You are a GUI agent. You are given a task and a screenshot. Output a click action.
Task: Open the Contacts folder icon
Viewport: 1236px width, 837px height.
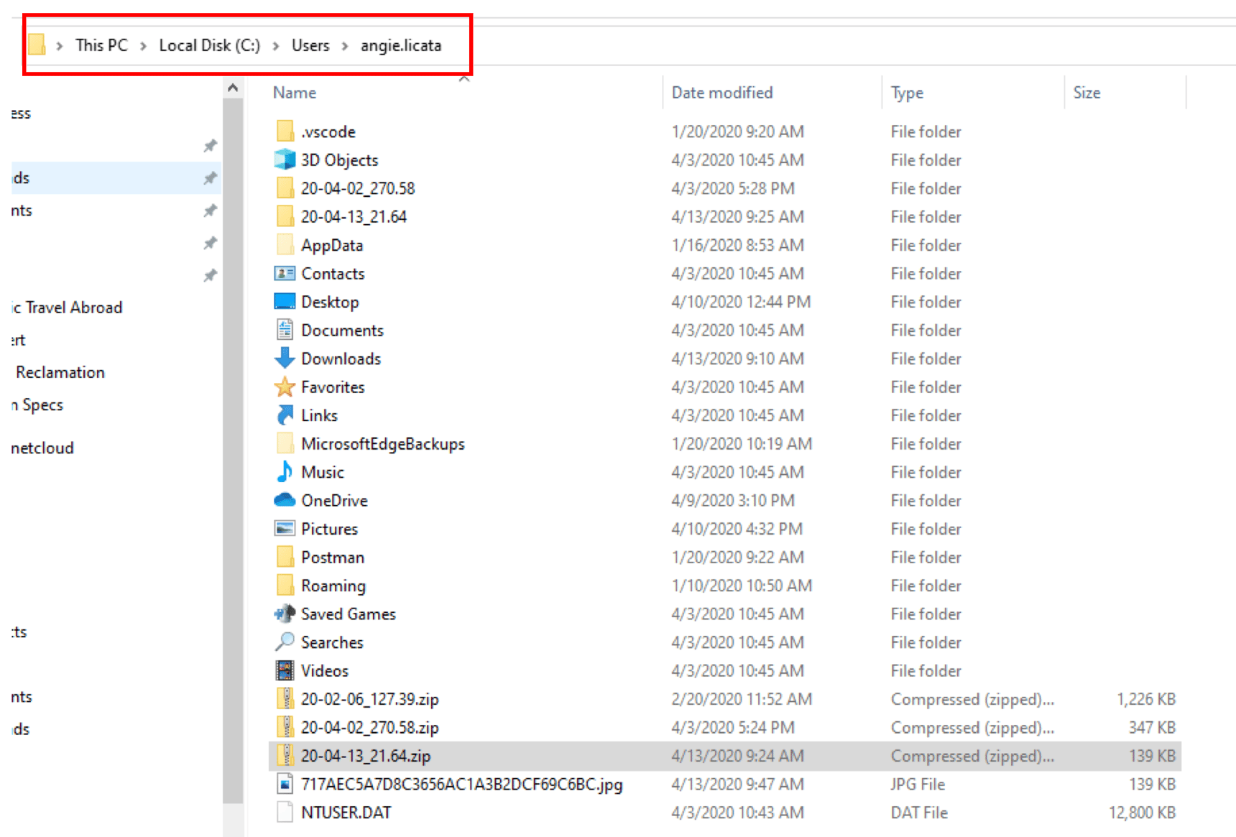[x=285, y=273]
